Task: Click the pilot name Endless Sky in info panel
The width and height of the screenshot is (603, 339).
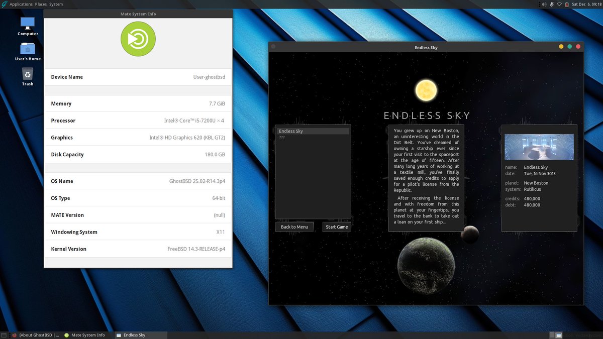Action: click(536, 168)
